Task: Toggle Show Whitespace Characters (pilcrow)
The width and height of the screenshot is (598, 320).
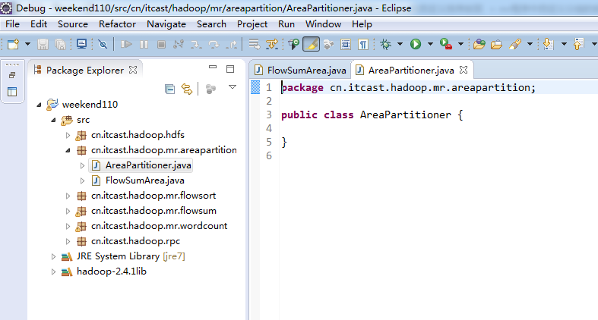Action: click(363, 45)
